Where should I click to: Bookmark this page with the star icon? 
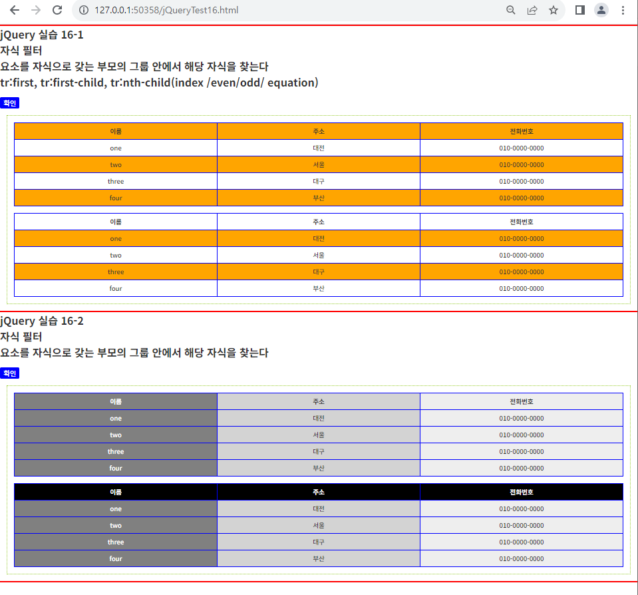(554, 10)
